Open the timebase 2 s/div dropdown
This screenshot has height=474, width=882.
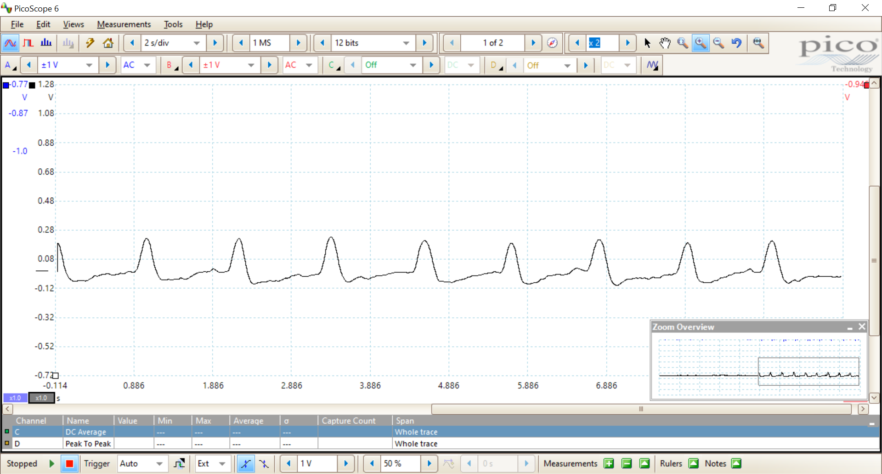[197, 43]
